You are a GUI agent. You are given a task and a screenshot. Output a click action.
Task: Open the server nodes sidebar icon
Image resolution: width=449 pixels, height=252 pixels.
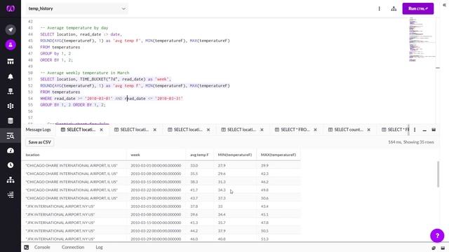pos(11,91)
